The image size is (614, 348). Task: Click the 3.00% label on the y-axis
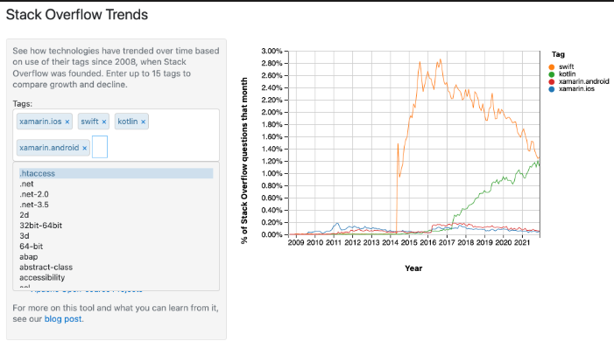tap(272, 52)
